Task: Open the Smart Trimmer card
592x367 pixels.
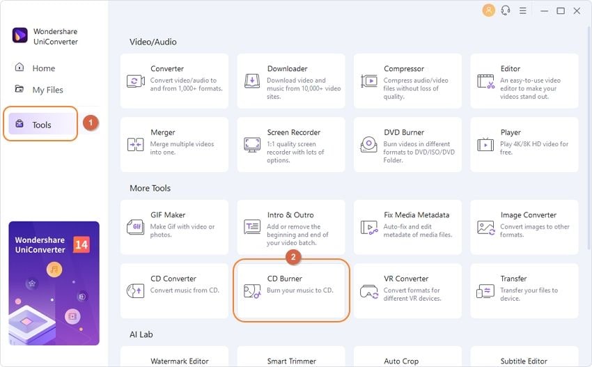Action: pyautogui.click(x=291, y=357)
